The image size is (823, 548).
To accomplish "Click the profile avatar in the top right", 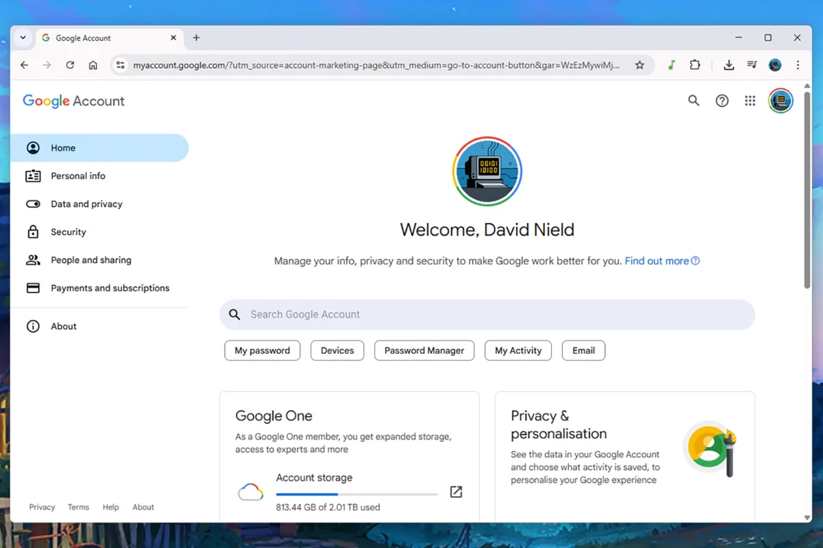I will click(780, 100).
